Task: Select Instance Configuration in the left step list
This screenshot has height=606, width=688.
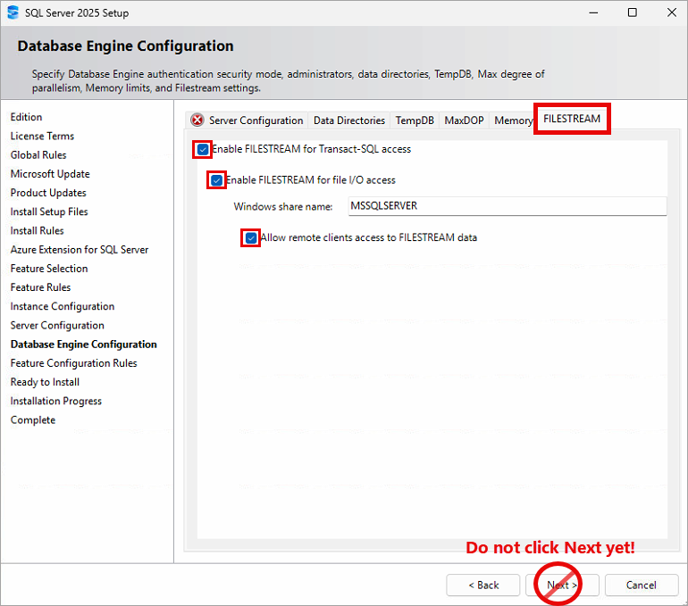Action: click(63, 306)
